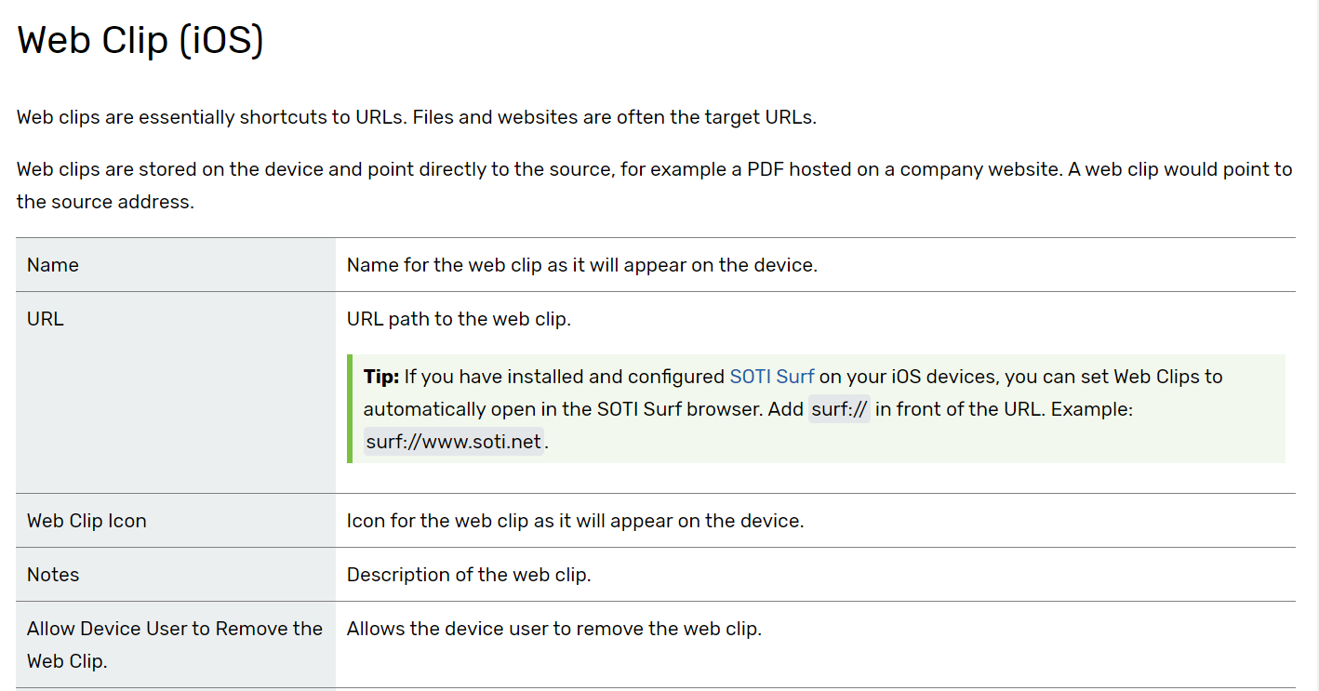The image size is (1319, 691).
Task: Click the "Web Clip Icon" row label
Action: tap(87, 521)
